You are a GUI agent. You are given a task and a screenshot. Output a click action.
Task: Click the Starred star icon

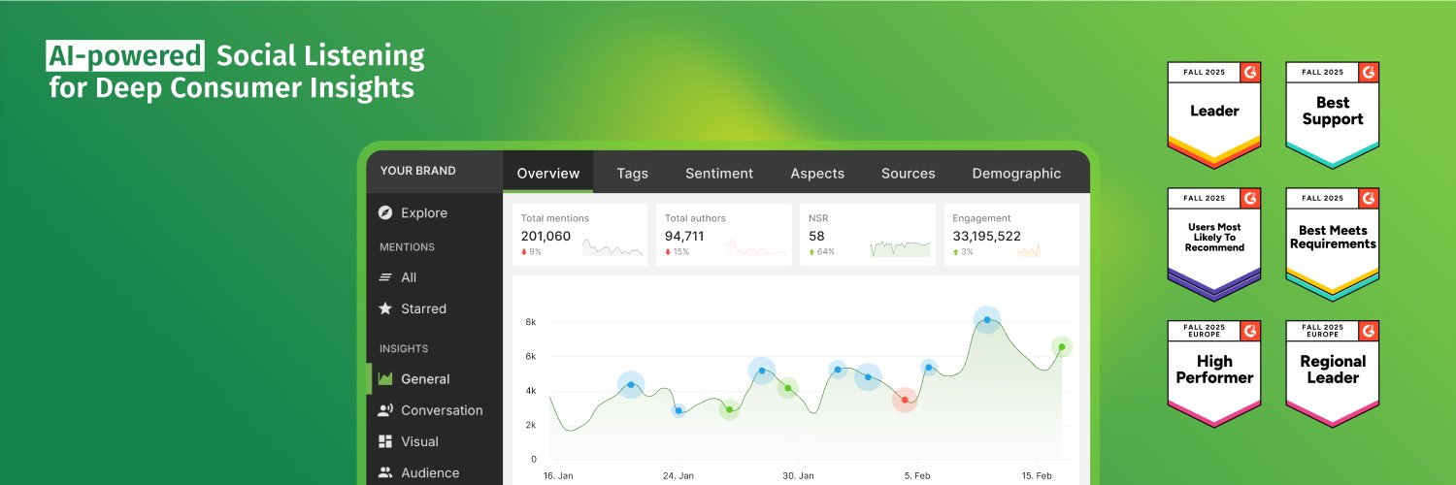pos(385,308)
